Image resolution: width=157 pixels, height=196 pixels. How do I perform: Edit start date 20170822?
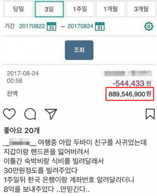pyautogui.click(x=32, y=26)
